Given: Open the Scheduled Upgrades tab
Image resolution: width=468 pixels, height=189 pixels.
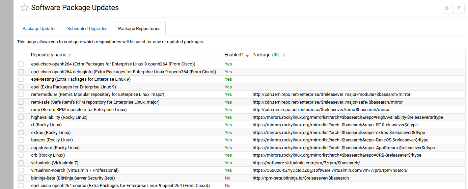Looking at the screenshot, I should coord(87,29).
